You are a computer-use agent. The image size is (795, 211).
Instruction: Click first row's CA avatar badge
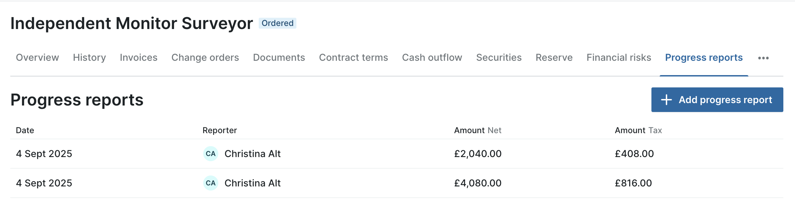[x=211, y=154]
